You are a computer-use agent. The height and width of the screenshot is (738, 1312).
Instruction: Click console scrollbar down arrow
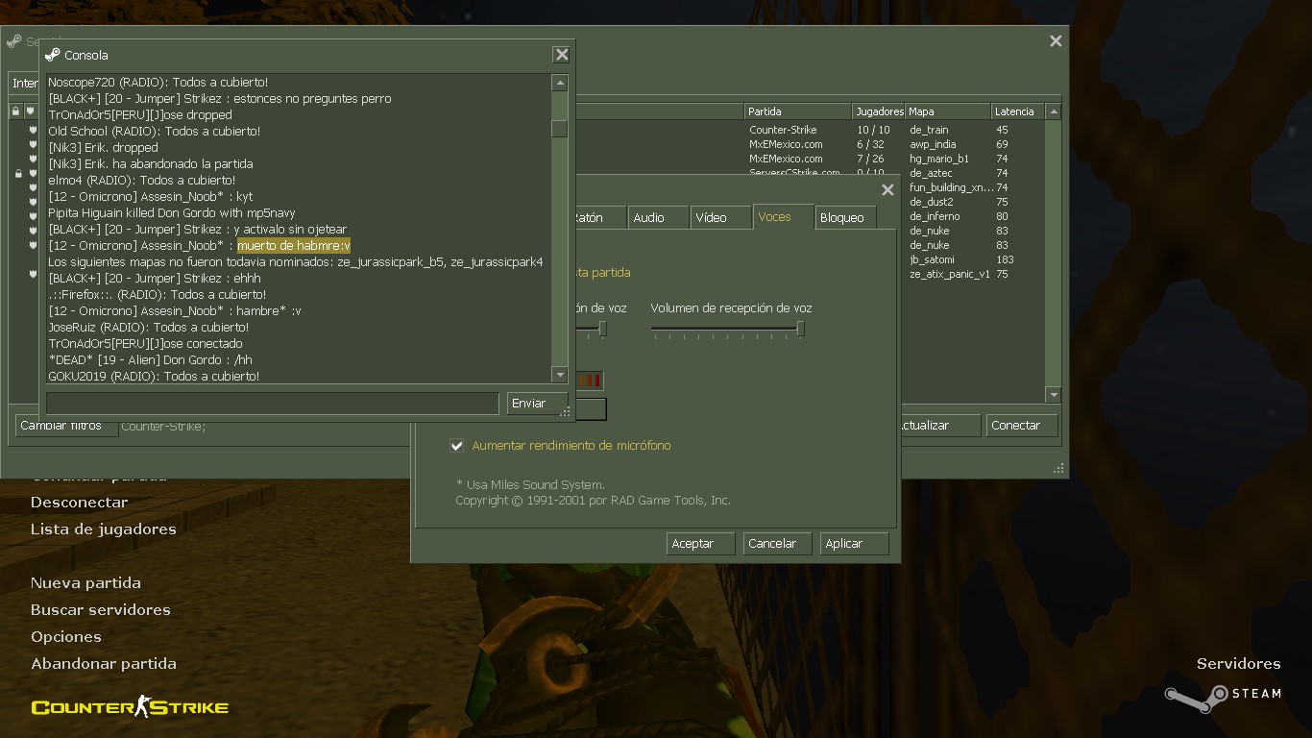(560, 375)
